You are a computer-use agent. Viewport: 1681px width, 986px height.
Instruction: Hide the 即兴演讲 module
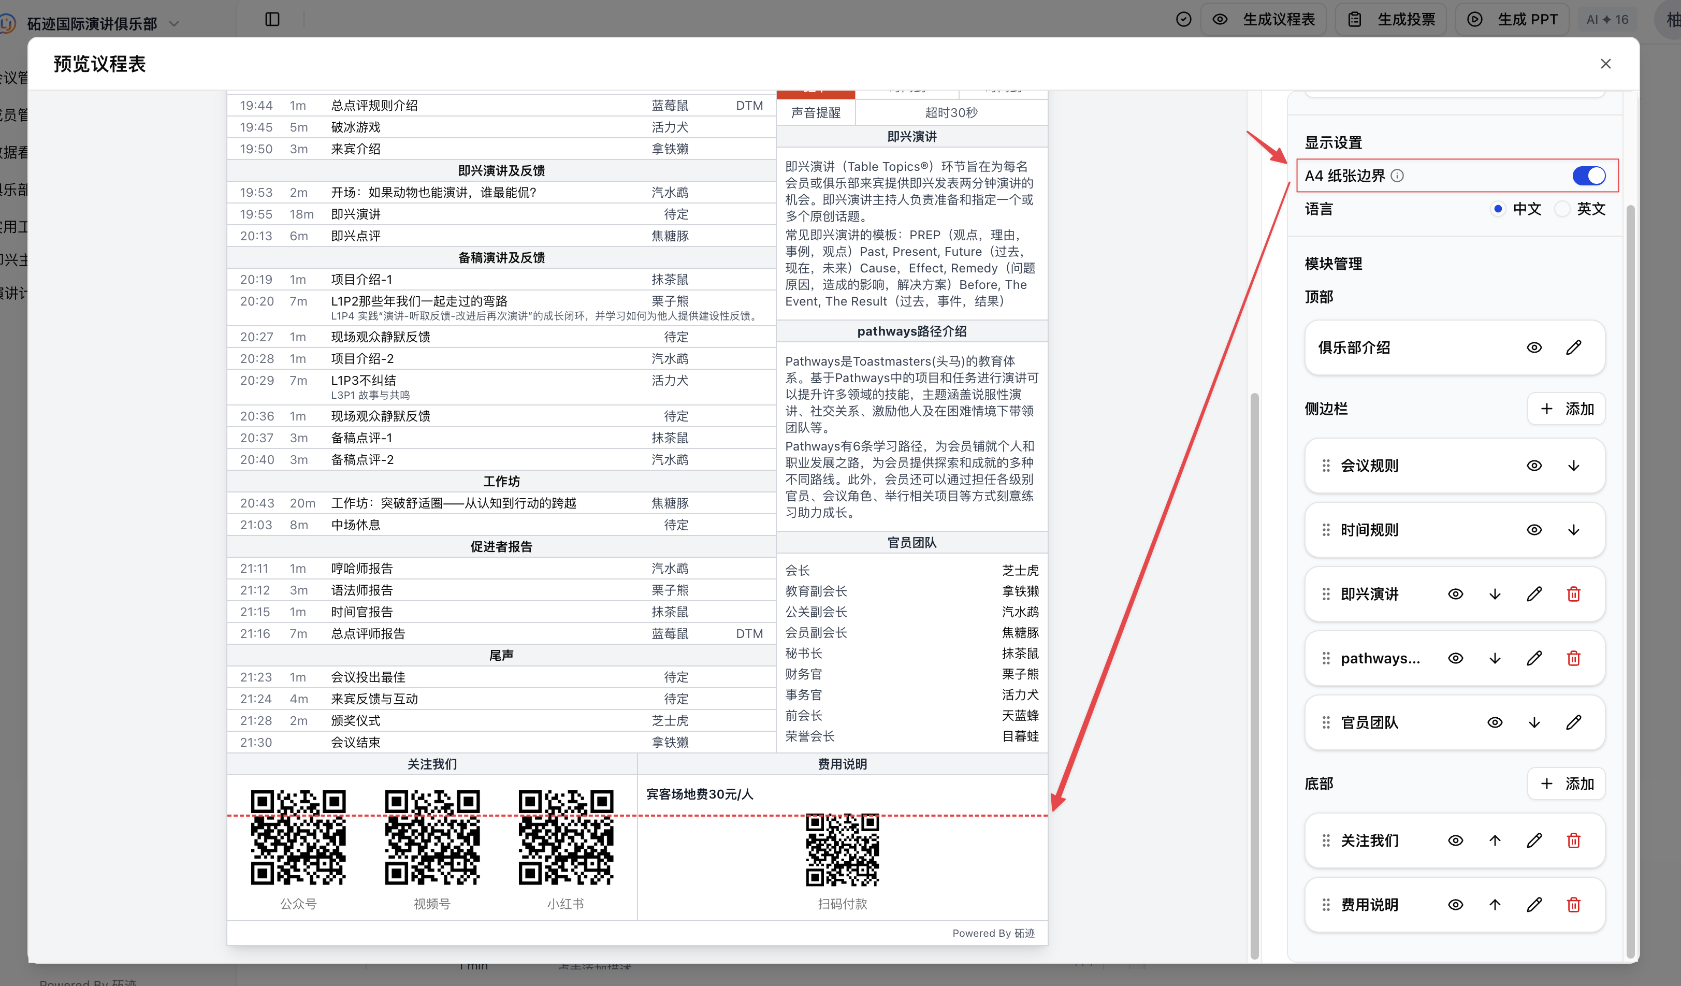1456,594
